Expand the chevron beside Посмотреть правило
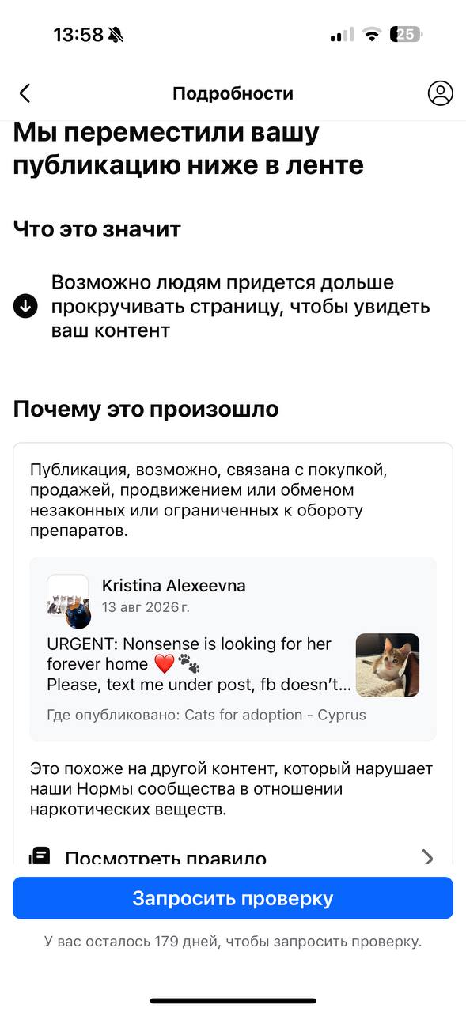The height and width of the screenshot is (1012, 466). pyautogui.click(x=428, y=858)
